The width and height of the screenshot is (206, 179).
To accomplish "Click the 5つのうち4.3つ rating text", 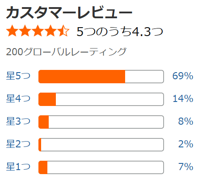I will (x=120, y=32).
